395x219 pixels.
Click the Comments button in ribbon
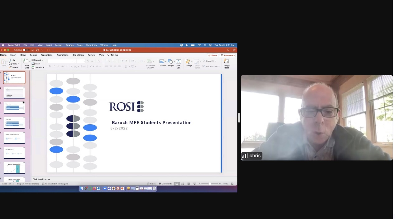(228, 55)
